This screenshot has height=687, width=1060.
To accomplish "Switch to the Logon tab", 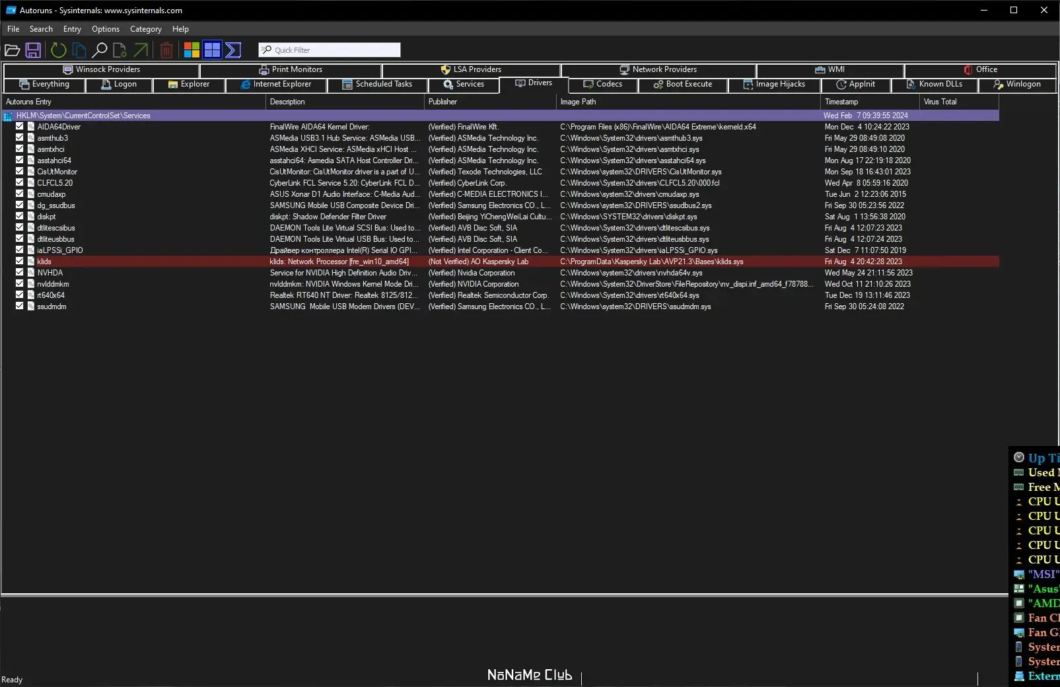I will tap(119, 85).
